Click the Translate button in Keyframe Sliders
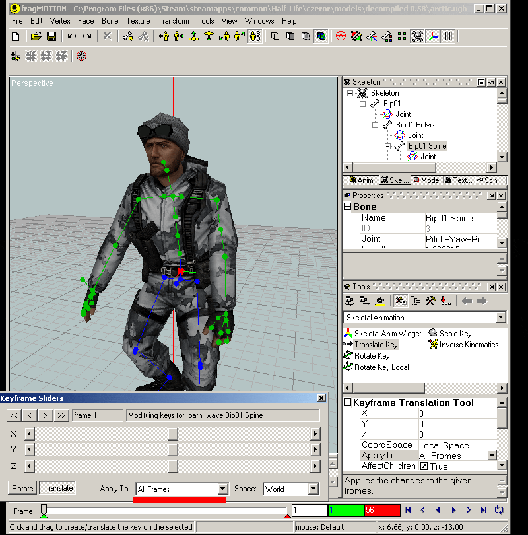Viewport: 528px width, 535px height. [x=58, y=488]
